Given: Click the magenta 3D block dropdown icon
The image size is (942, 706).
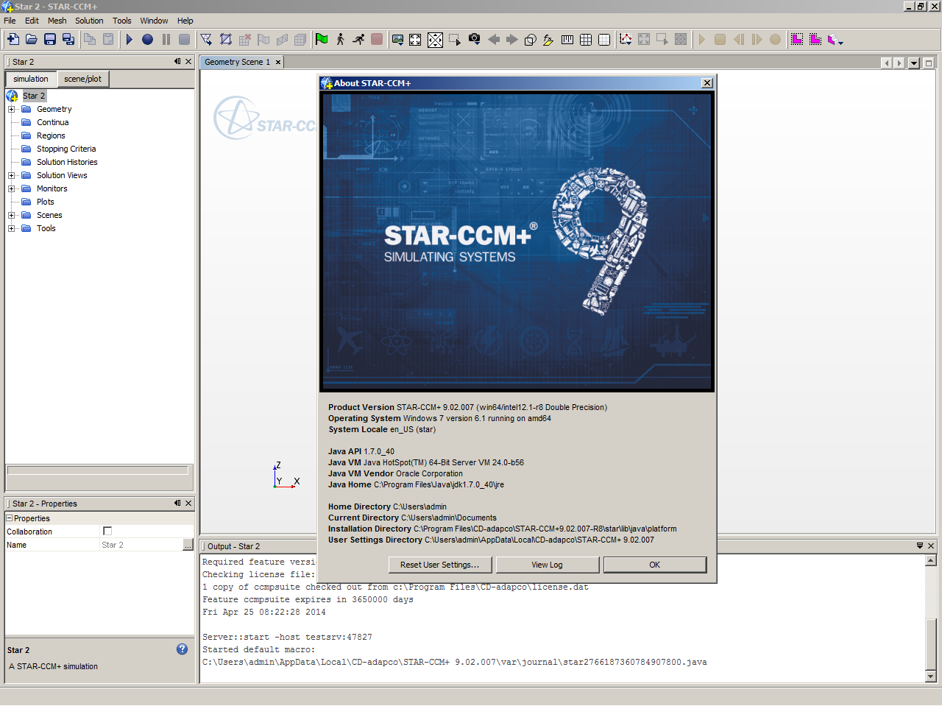Looking at the screenshot, I should [835, 40].
